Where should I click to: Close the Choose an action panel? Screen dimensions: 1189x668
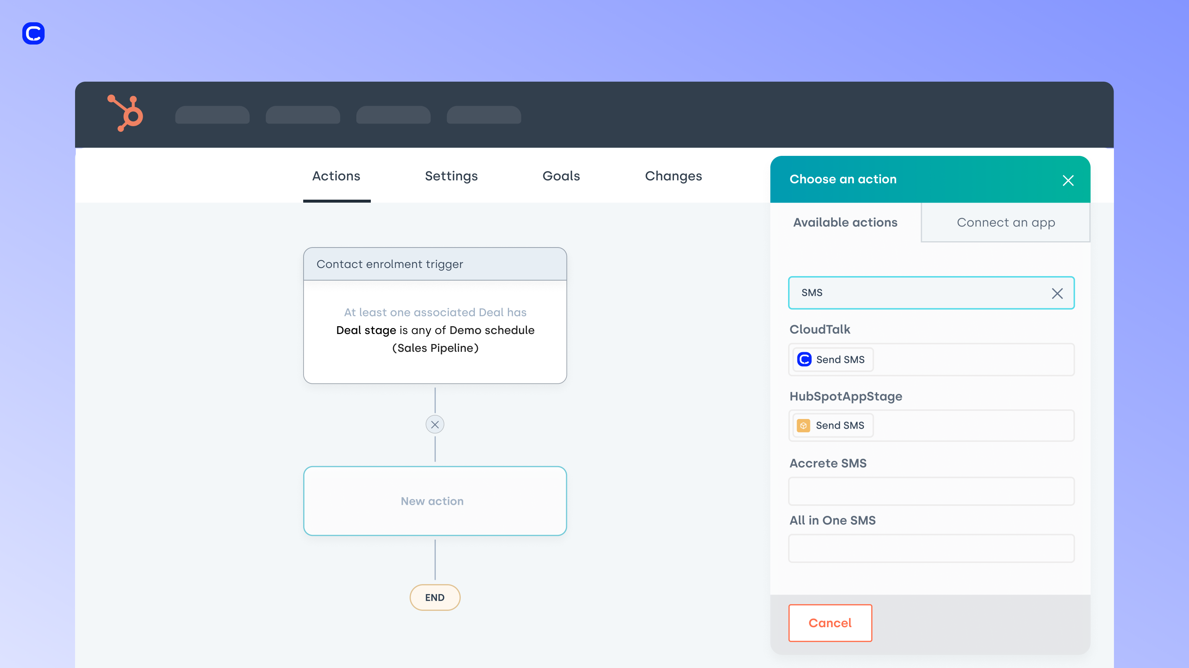[x=1067, y=180]
